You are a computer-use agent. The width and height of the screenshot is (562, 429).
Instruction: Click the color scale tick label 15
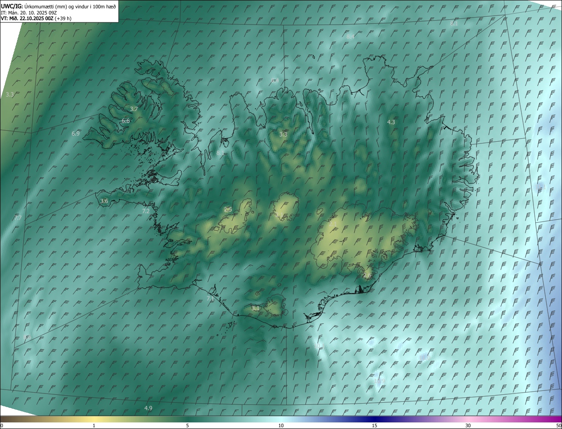375,425
